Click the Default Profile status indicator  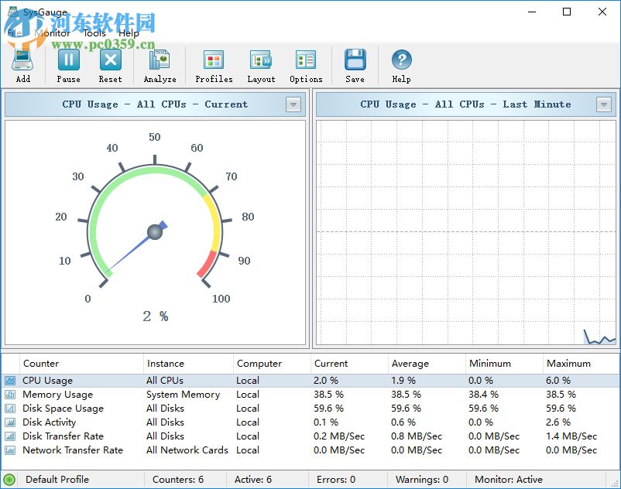point(10,479)
